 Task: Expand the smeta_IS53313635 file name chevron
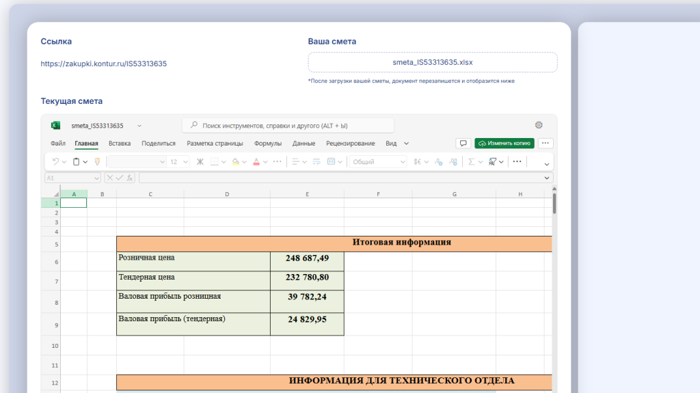[x=139, y=126]
